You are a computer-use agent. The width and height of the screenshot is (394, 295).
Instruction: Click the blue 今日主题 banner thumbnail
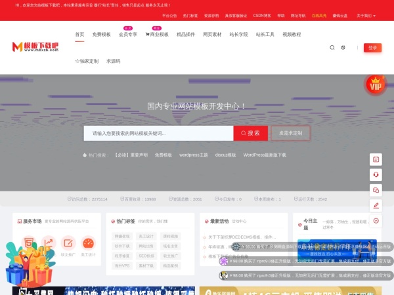pyautogui.click(x=337, y=251)
